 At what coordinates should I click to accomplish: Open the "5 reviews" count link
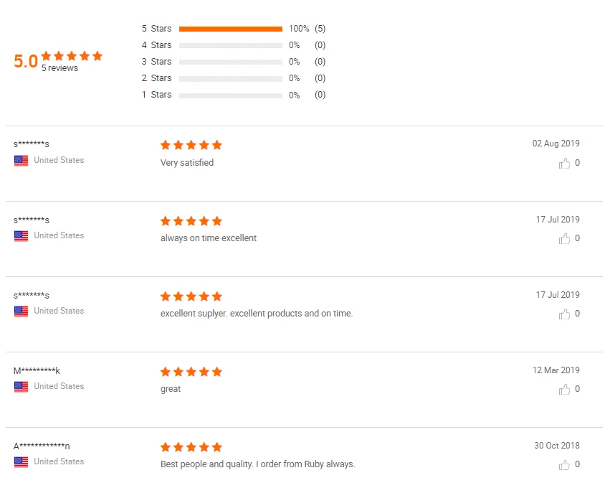tap(59, 68)
